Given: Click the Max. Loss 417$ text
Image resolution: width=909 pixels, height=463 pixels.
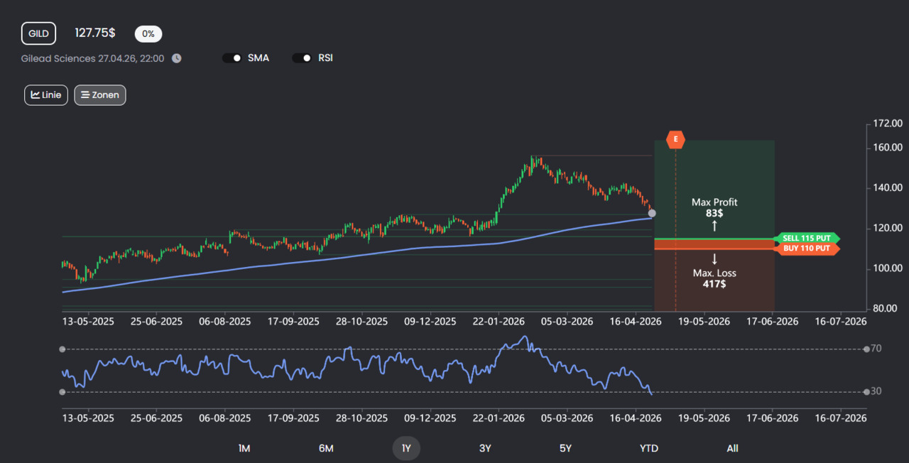Looking at the screenshot, I should [x=714, y=278].
